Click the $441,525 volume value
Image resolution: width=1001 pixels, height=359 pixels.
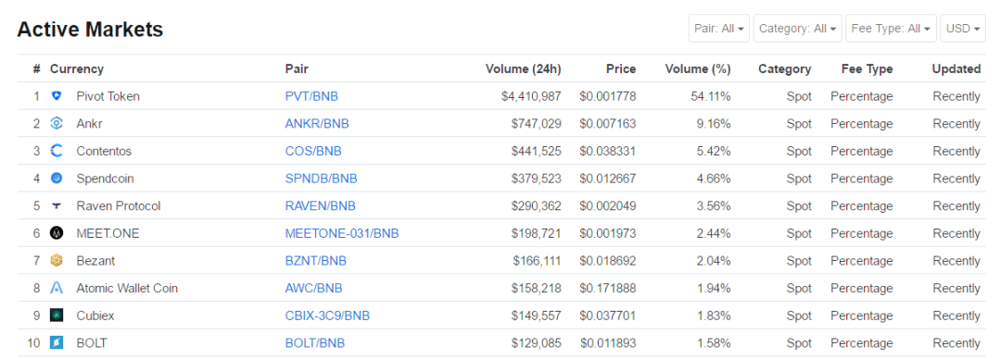click(537, 151)
